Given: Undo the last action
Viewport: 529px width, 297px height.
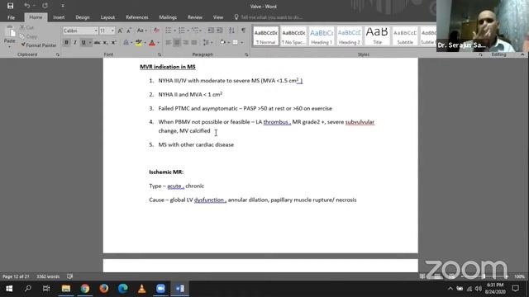Looking at the screenshot, I should coord(27,6).
